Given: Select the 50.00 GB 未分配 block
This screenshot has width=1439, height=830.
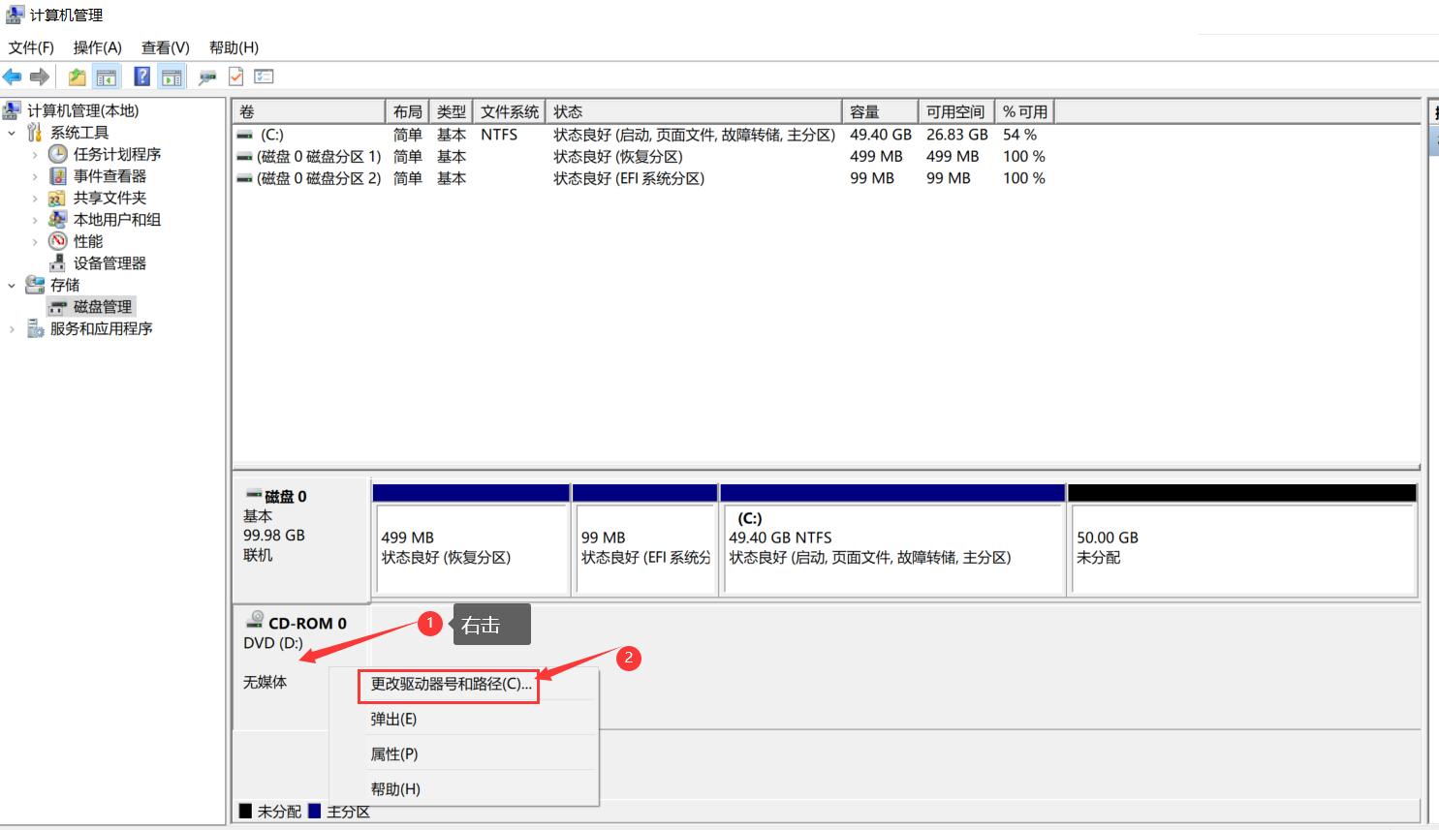Looking at the screenshot, I should 1242,539.
